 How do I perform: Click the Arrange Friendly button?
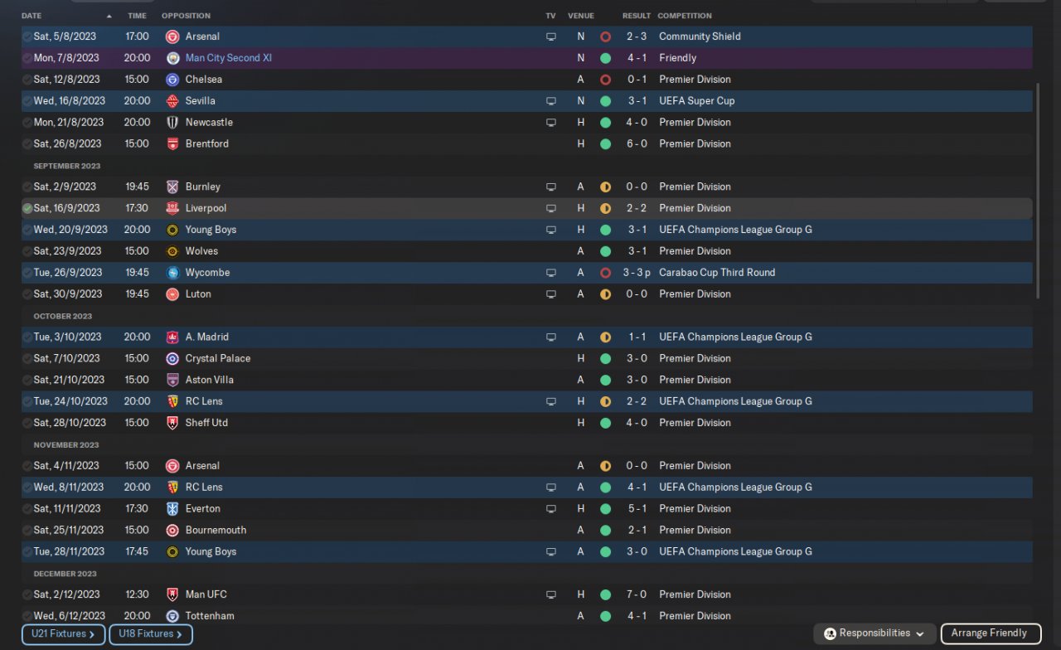click(991, 633)
